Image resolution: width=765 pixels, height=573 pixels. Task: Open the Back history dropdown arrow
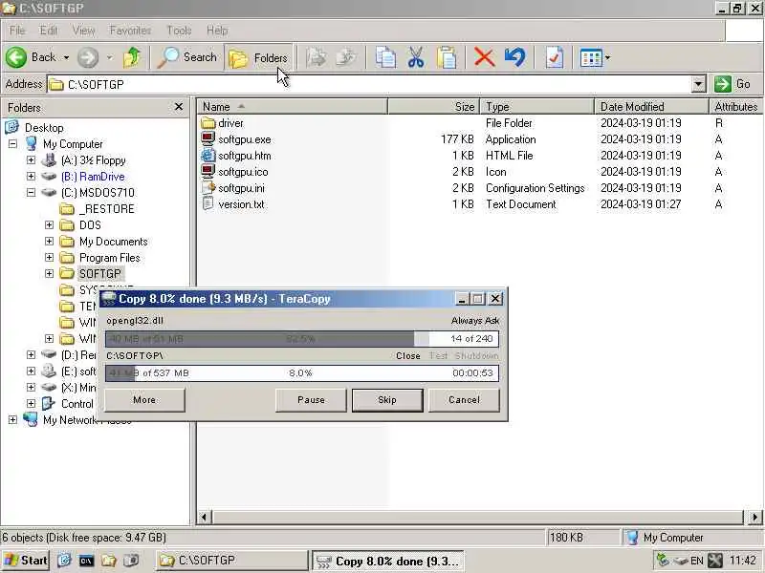coord(66,57)
